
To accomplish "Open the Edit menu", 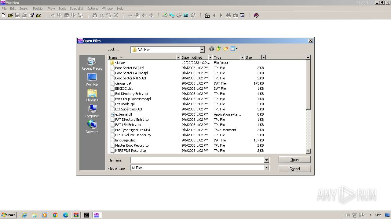I will click(13, 9).
